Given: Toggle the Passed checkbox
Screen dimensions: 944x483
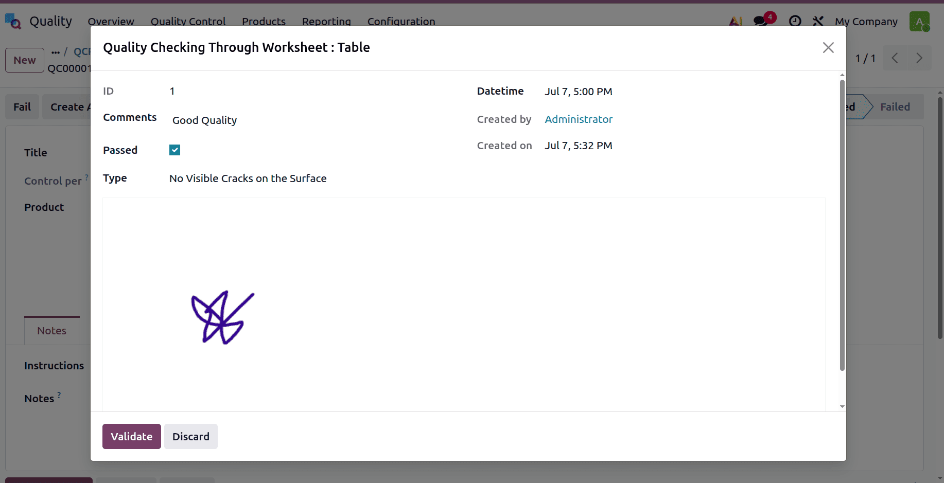Looking at the screenshot, I should (174, 150).
